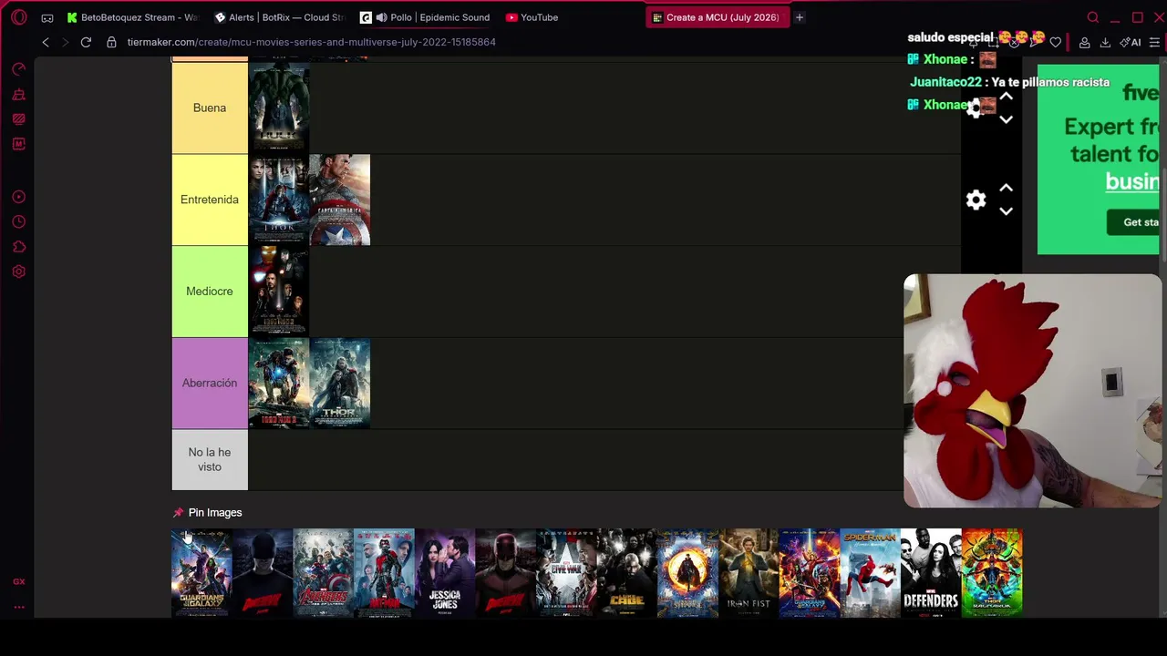The height and width of the screenshot is (656, 1167).
Task: Open the Player sidebar icon
Action: pyautogui.click(x=19, y=197)
